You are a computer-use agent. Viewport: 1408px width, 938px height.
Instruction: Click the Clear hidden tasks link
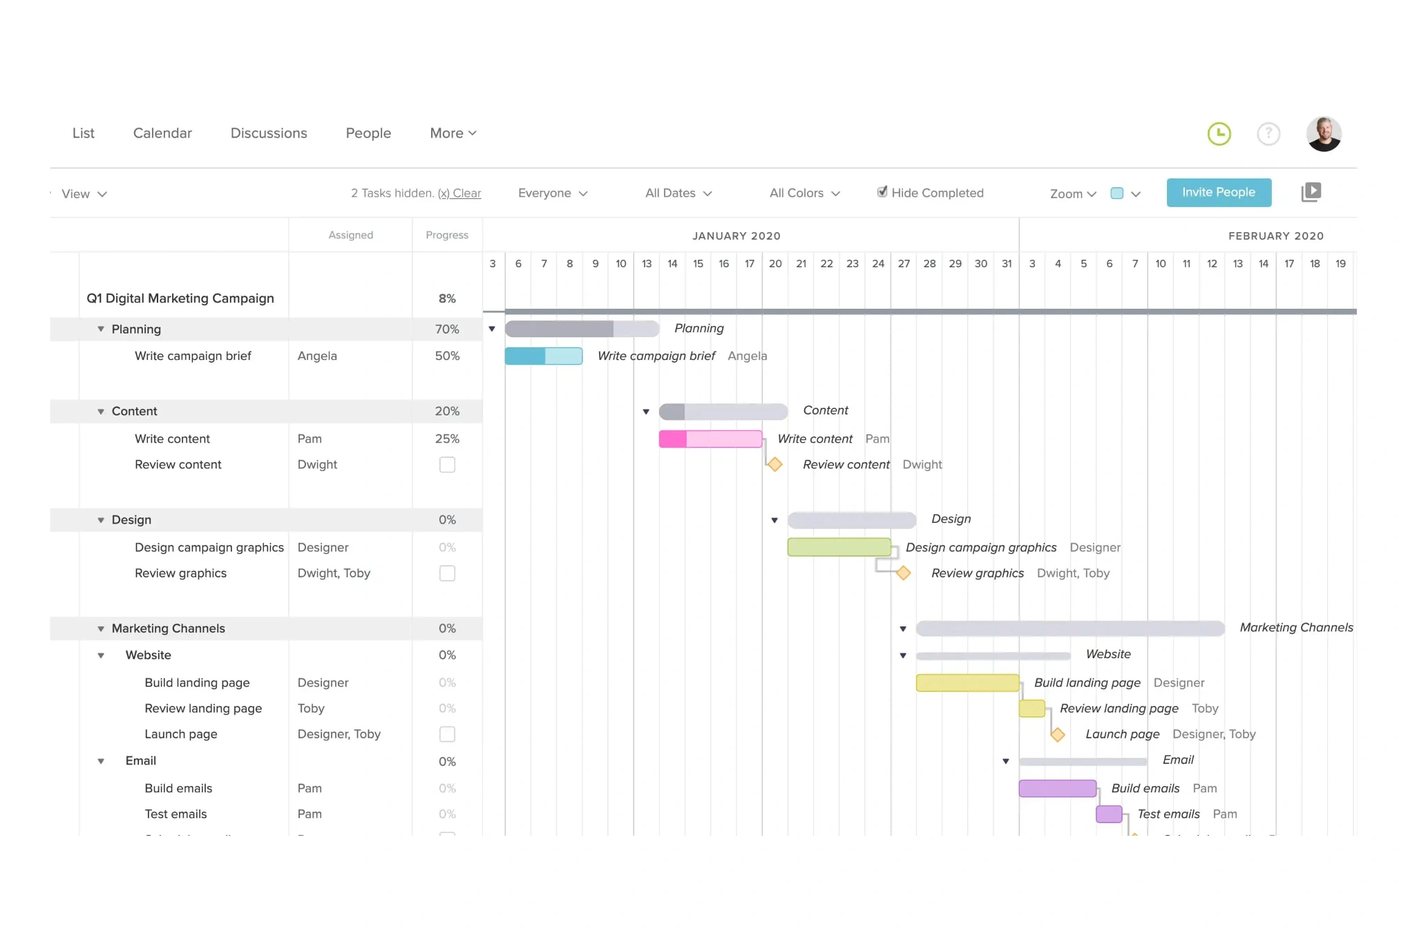tap(459, 193)
